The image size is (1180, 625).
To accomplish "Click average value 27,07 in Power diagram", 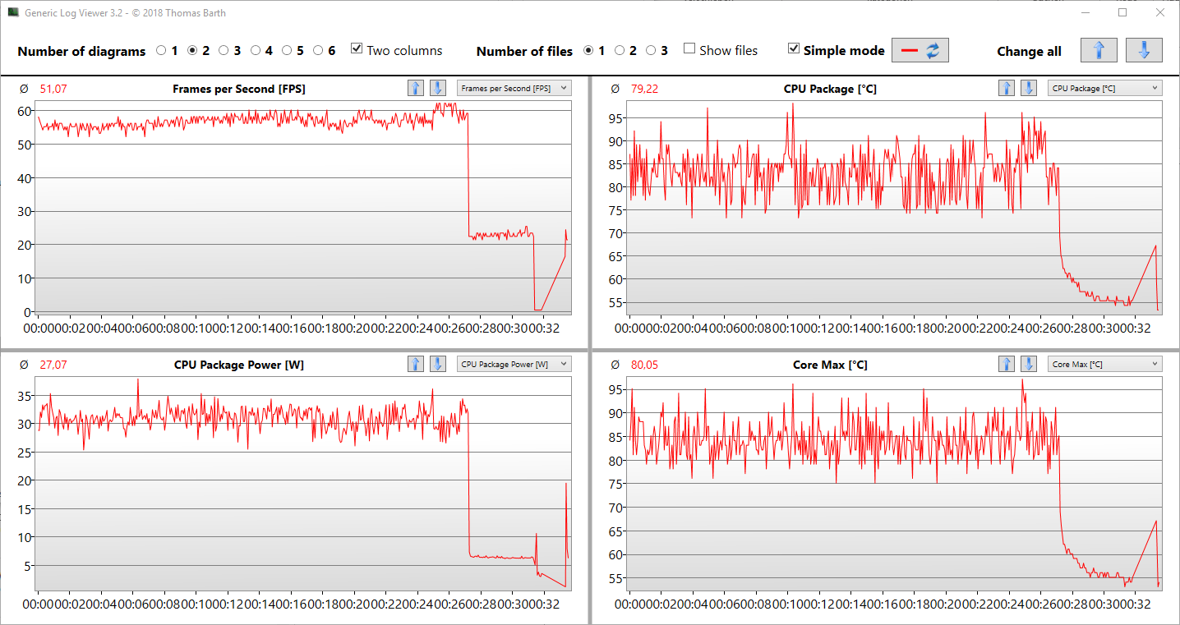I will [53, 365].
